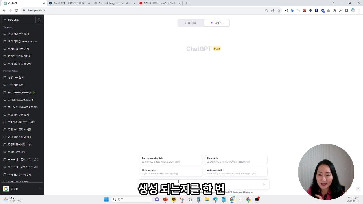
Task: Open the help question mark button
Action: (358, 189)
